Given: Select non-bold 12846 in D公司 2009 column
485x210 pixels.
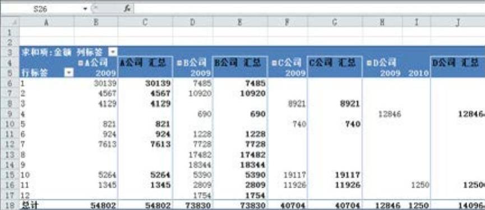Looking at the screenshot, I should tap(390, 114).
